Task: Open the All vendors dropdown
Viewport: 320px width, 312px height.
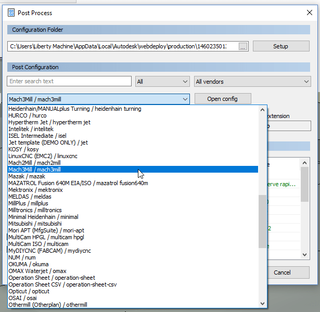Action: tap(252, 82)
